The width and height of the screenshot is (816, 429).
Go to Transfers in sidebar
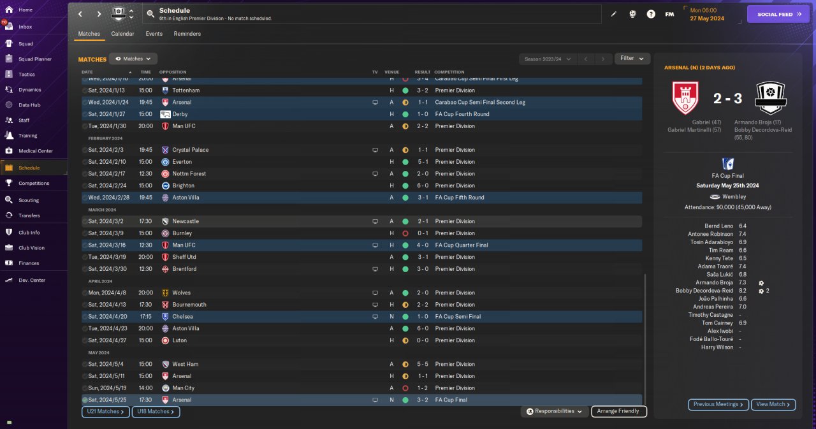[29, 215]
